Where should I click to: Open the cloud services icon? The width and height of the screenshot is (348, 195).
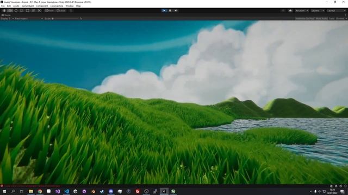pos(290,10)
